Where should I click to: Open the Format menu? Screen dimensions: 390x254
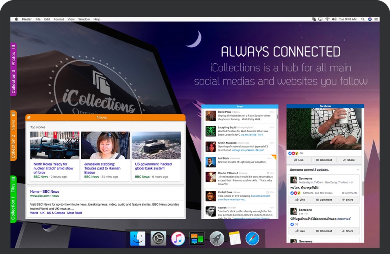point(59,19)
